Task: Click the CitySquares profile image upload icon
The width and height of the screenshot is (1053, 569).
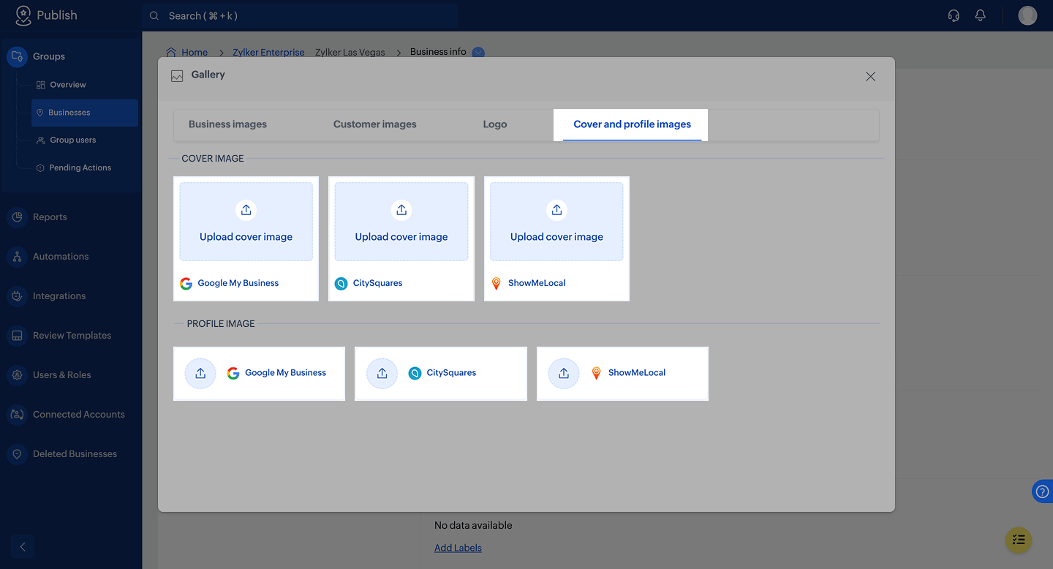Action: tap(382, 373)
